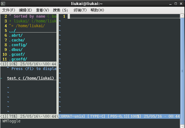Select the .gconf/ folder
This screenshot has width=185, height=128.
click(17, 54)
